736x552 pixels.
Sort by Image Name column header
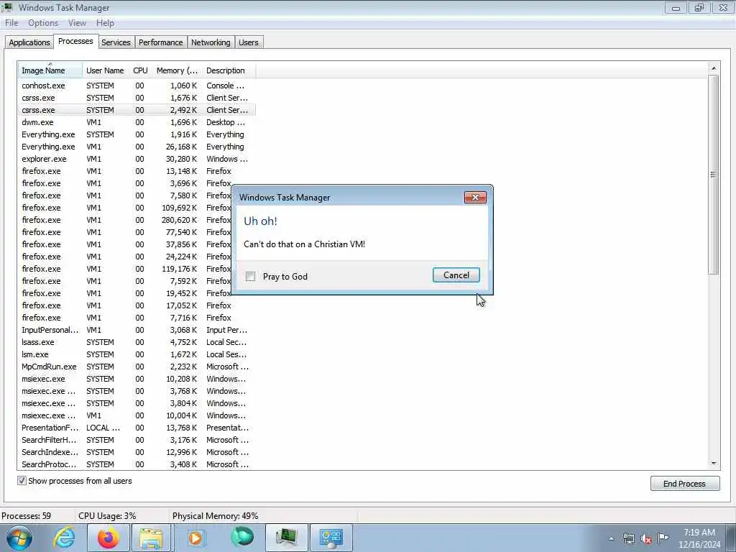[x=50, y=70]
